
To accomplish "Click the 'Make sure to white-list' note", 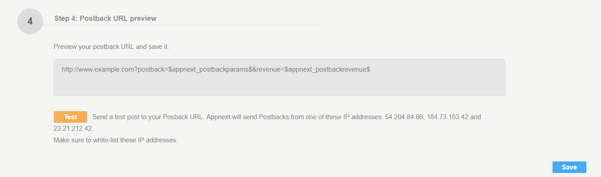I will pyautogui.click(x=116, y=140).
